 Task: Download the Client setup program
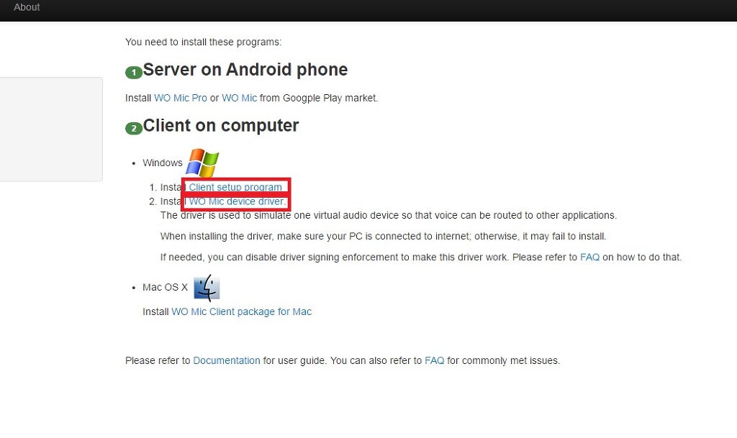(x=235, y=187)
